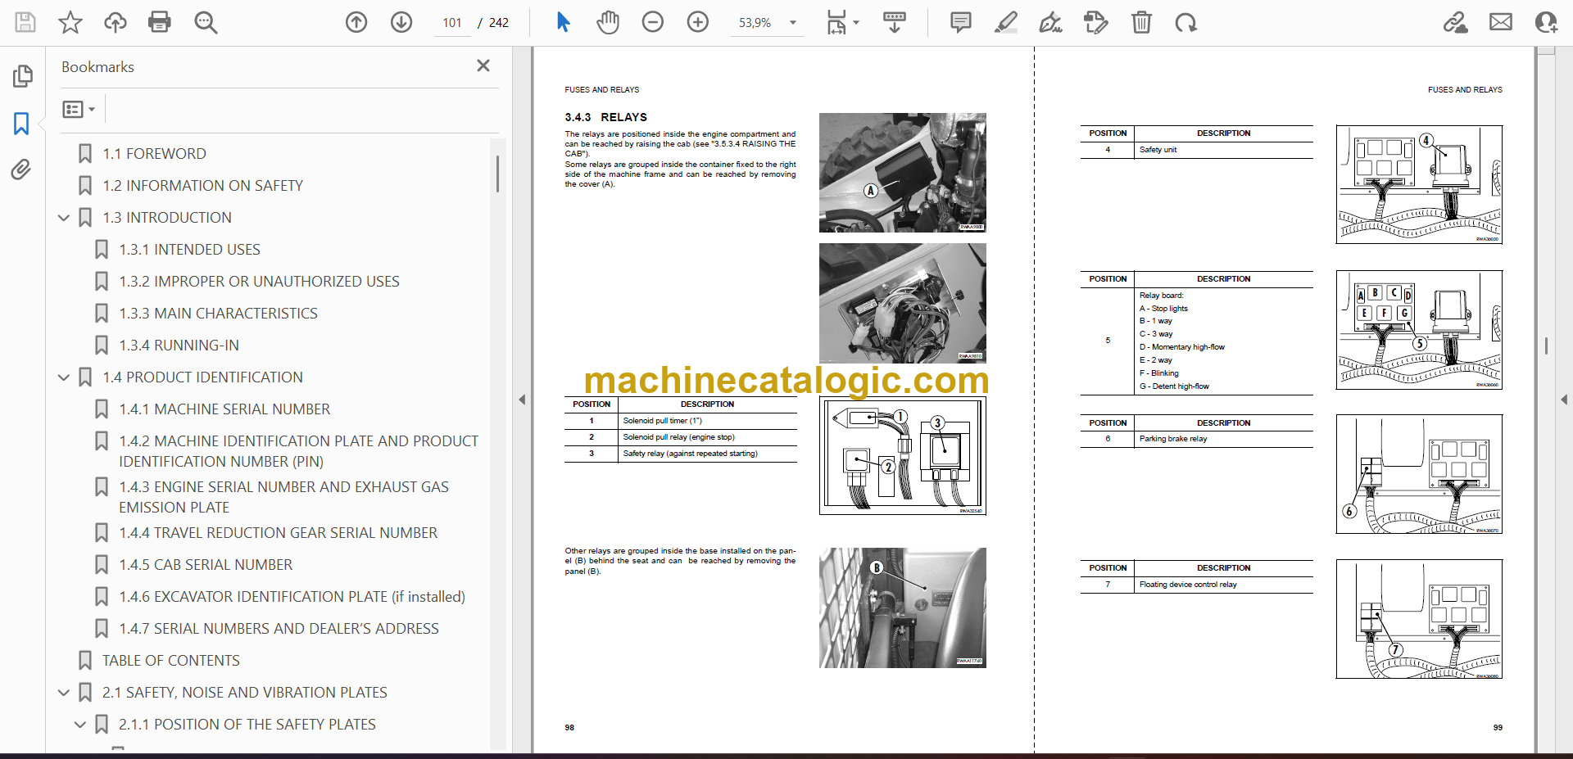Zoom out with minus button
Image resolution: width=1573 pixels, height=759 pixels.
(x=653, y=22)
